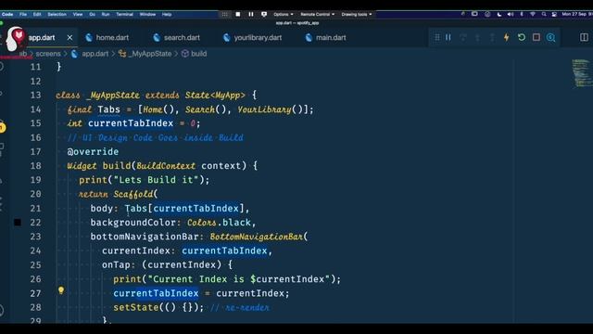The height and width of the screenshot is (334, 593).
Task: Open macOS Spotlight search icon
Action: coord(544,14)
